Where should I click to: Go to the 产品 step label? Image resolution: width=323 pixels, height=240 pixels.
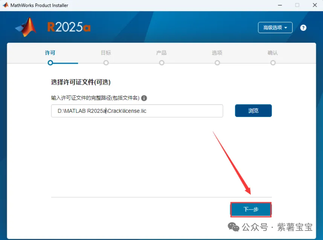tap(161, 53)
